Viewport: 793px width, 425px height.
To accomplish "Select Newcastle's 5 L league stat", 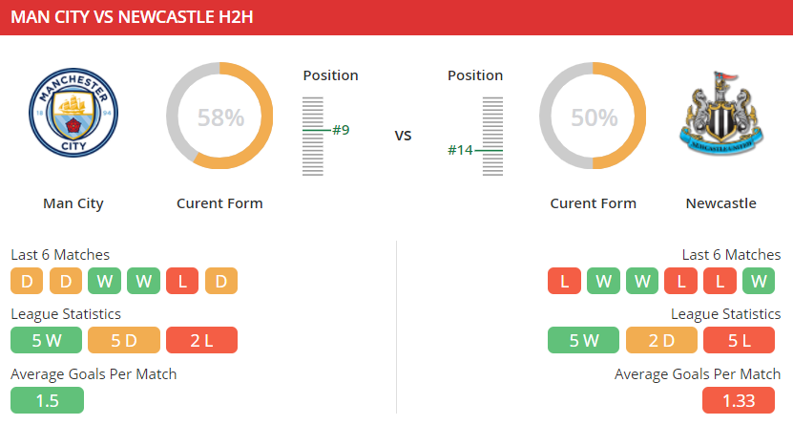I will [x=739, y=340].
